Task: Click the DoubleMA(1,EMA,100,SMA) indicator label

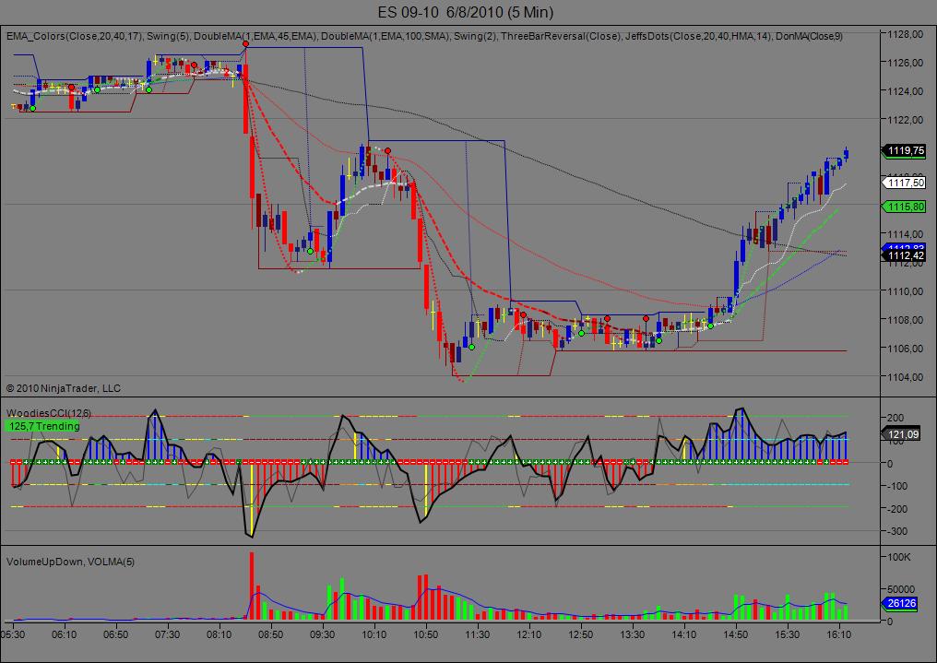Action: point(385,37)
